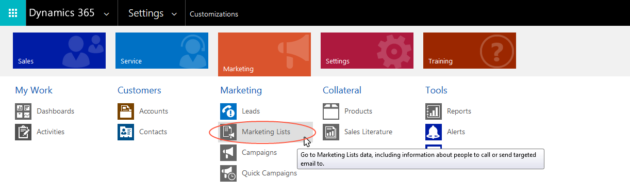Open Accounts link
Screen dimensions: 630x193
pyautogui.click(x=154, y=111)
